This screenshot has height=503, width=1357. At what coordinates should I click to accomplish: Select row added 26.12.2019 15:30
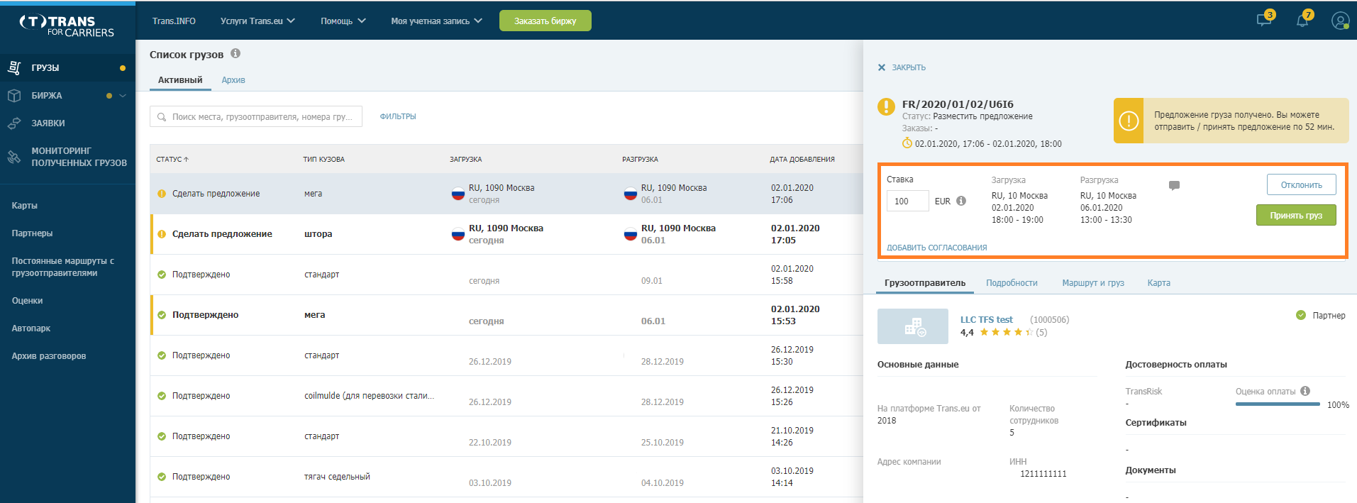coord(506,355)
